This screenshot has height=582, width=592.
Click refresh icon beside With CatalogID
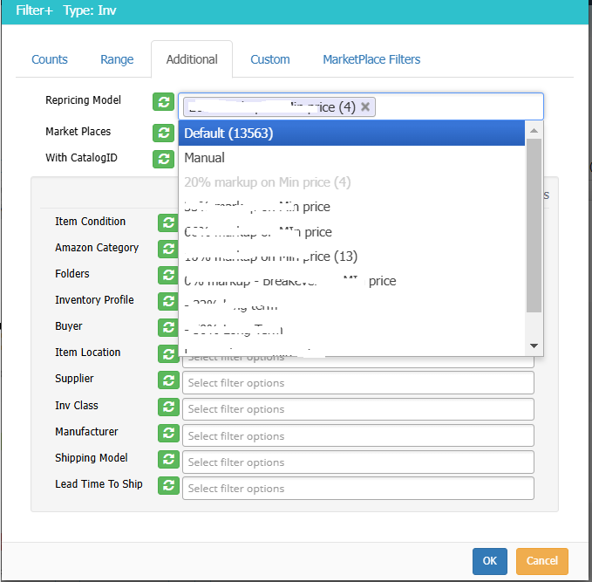click(163, 159)
